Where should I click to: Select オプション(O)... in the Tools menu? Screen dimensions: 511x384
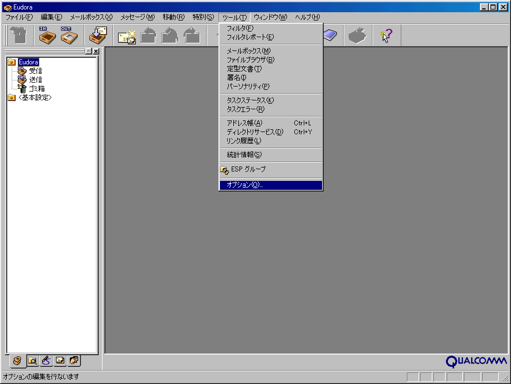click(271, 185)
